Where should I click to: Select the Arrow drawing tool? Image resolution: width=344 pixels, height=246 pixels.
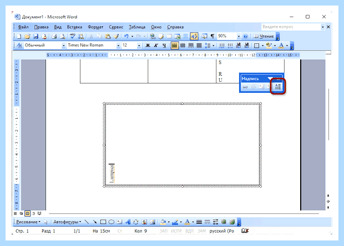click(95, 222)
